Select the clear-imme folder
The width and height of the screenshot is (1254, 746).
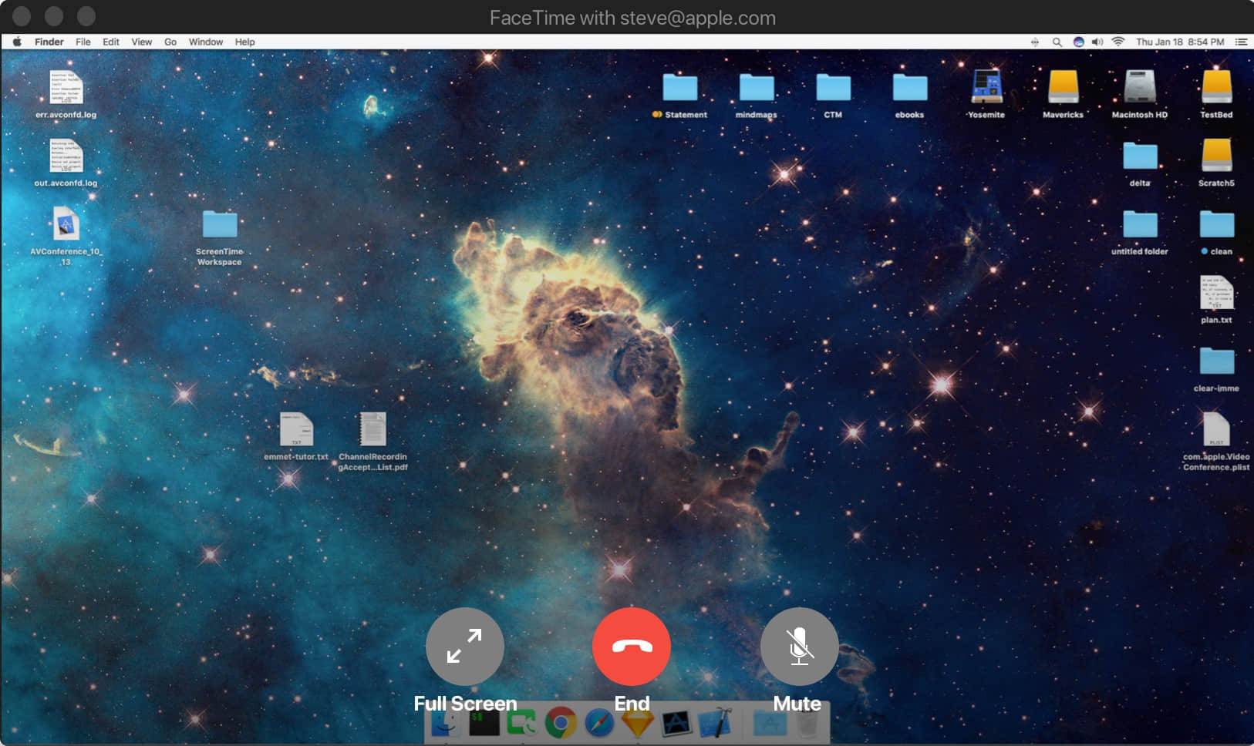(1216, 361)
